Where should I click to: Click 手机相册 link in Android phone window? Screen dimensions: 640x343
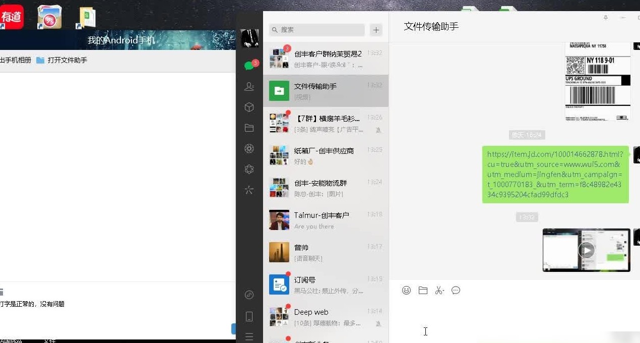point(16,60)
